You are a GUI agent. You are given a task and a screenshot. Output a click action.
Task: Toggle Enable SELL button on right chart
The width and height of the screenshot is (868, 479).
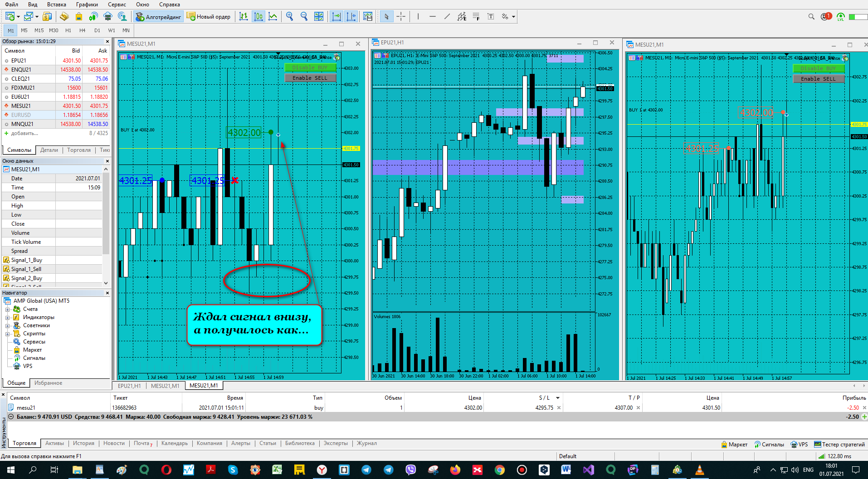point(819,79)
